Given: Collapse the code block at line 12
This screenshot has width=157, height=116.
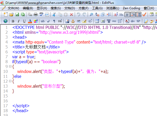Looking at the screenshot, I should (x=10, y=81).
